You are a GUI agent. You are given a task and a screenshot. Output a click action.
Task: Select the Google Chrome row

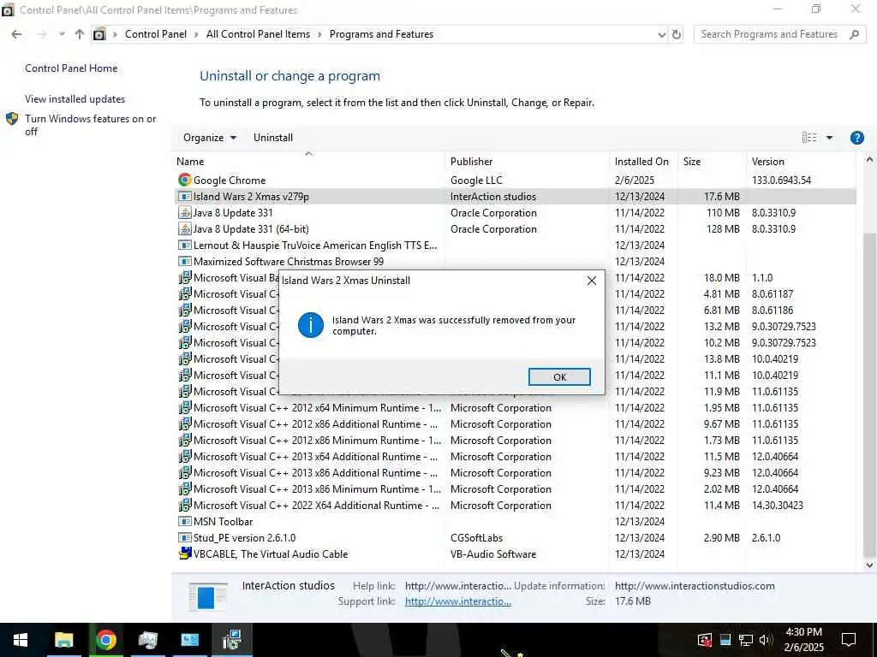[515, 180]
